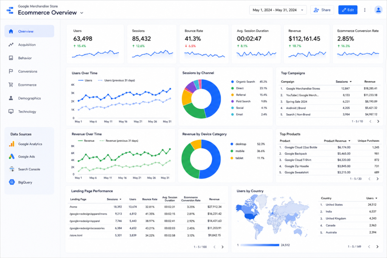Toggle the Users (previous 31 days) legend series
Image resolution: width=387 pixels, height=258 pixels.
tap(116, 80)
